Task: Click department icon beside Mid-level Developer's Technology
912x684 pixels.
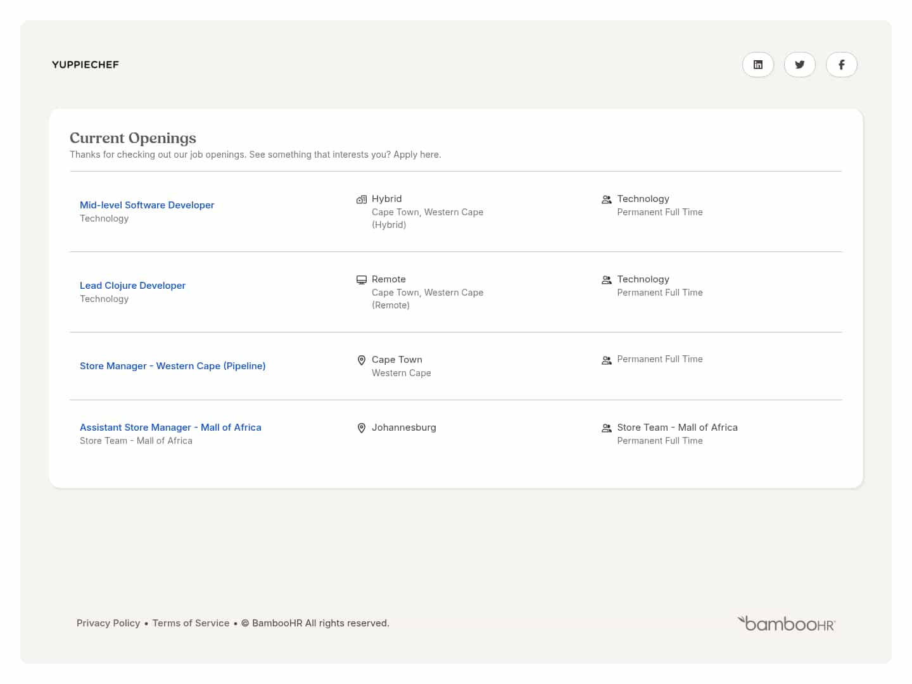Action: tap(606, 199)
